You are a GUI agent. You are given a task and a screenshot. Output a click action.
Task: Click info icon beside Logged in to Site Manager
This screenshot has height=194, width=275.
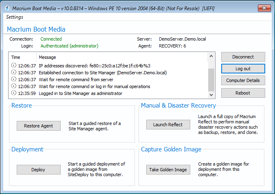tap(14, 93)
